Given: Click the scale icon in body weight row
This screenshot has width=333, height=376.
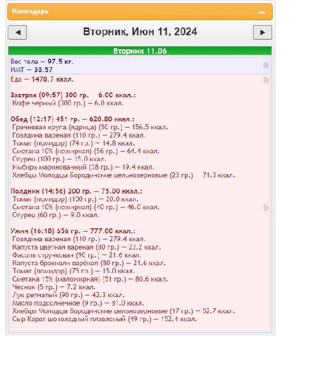Looking at the screenshot, I should tap(266, 65).
